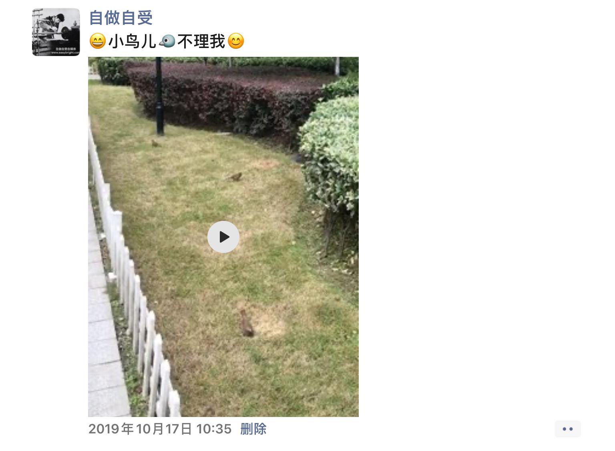The height and width of the screenshot is (451, 615).
Task: Play the bird video
Action: click(x=223, y=237)
